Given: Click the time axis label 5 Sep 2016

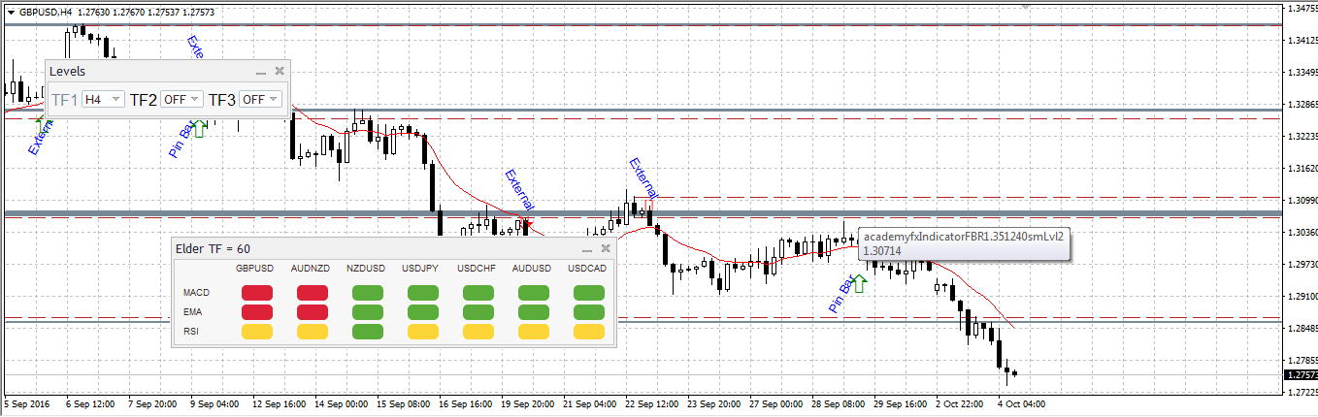Looking at the screenshot, I should (x=25, y=402).
